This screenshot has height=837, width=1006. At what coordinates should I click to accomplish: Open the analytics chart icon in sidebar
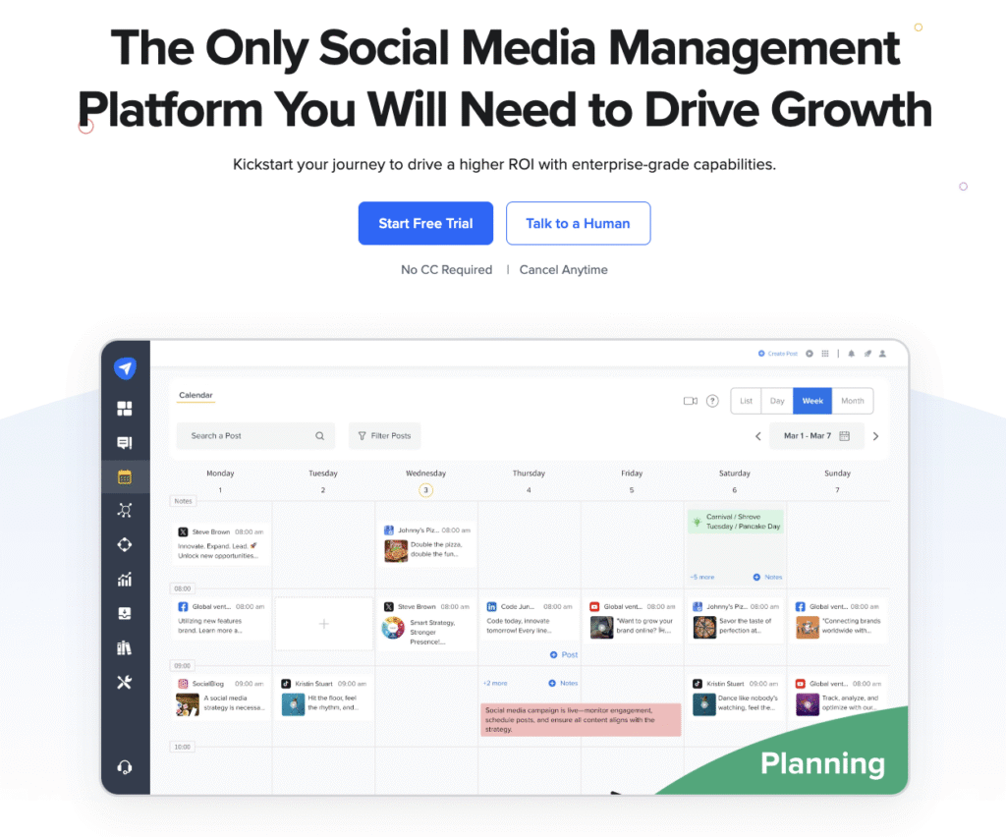[x=125, y=580]
